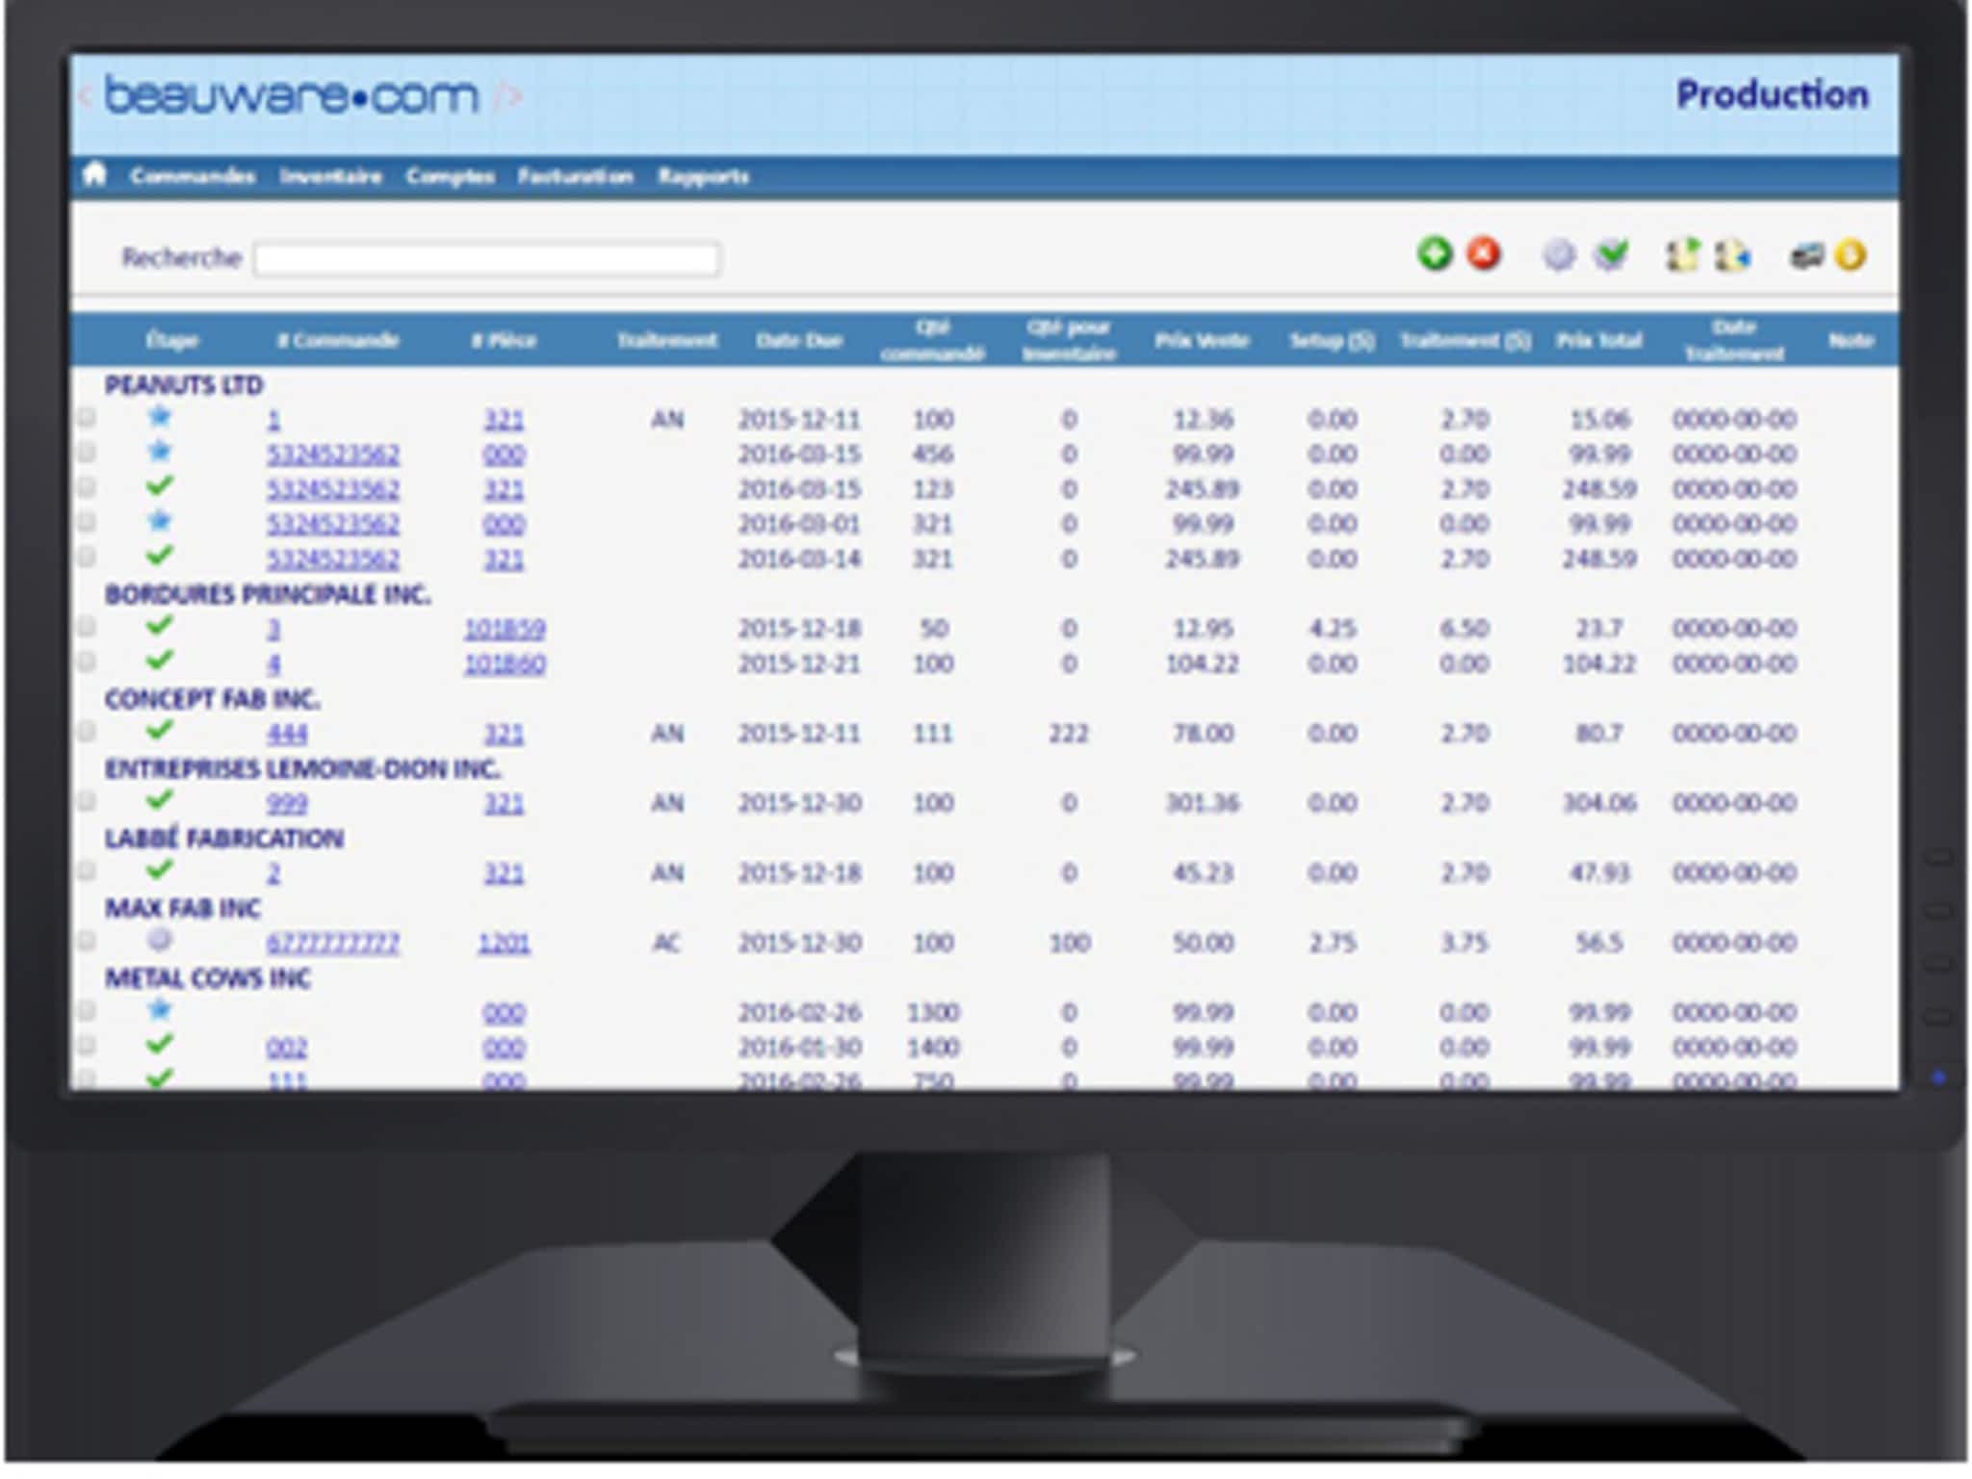The image size is (1972, 1479).
Task: Open the Facturation menu
Action: click(x=575, y=176)
